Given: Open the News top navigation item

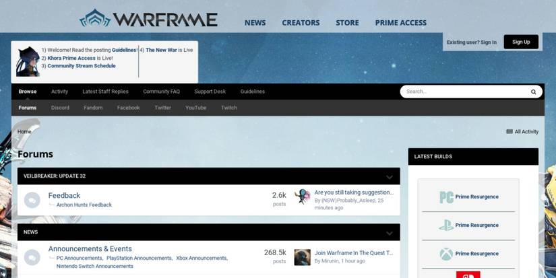Looking at the screenshot, I should click(x=255, y=23).
